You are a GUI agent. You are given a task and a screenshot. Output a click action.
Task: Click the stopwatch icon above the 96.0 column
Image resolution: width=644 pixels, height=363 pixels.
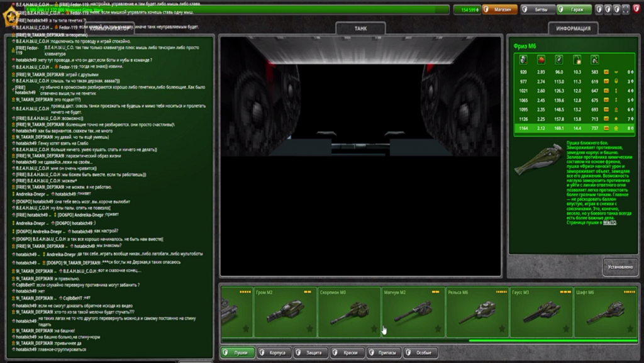coord(558,60)
